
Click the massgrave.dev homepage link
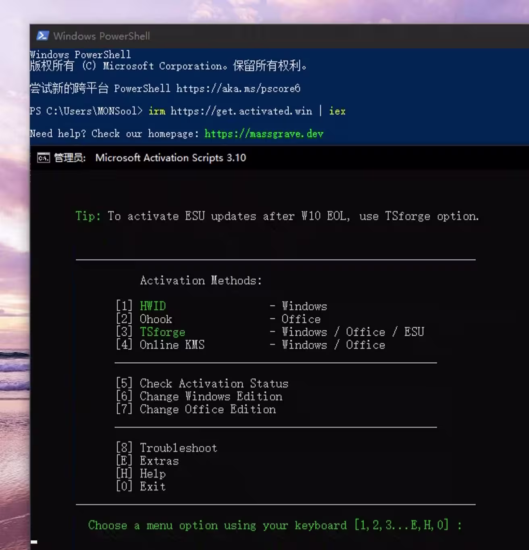(x=263, y=133)
